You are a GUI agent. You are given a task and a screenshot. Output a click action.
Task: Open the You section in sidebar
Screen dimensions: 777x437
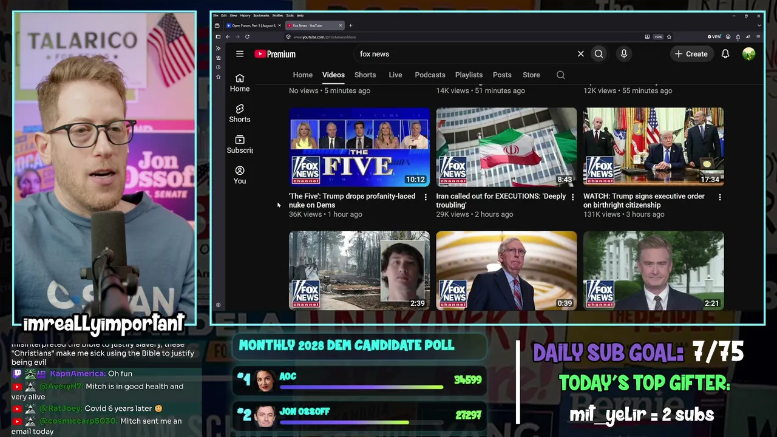[240, 175]
